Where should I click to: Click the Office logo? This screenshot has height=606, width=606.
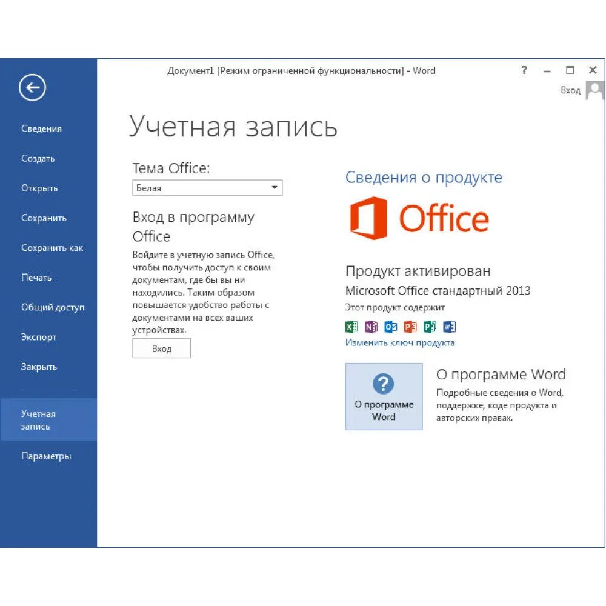[419, 218]
